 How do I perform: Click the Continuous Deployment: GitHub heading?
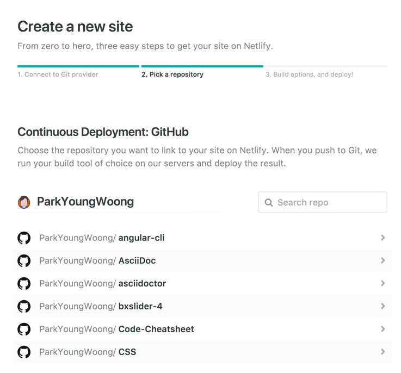click(103, 132)
